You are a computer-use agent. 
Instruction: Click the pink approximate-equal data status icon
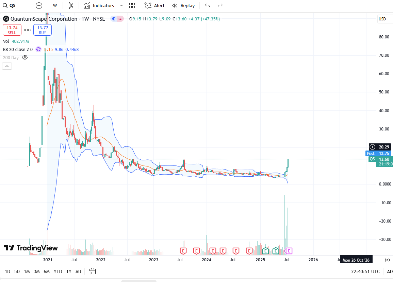pos(120,19)
